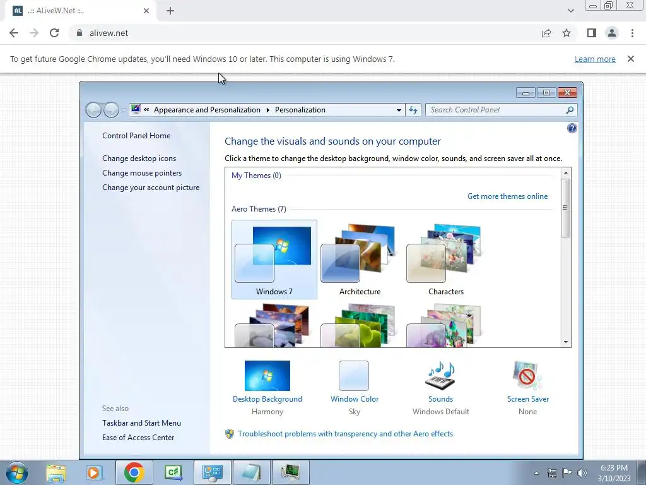Click the network tray icon
Viewport: 646px width, 485px height.
(x=551, y=473)
